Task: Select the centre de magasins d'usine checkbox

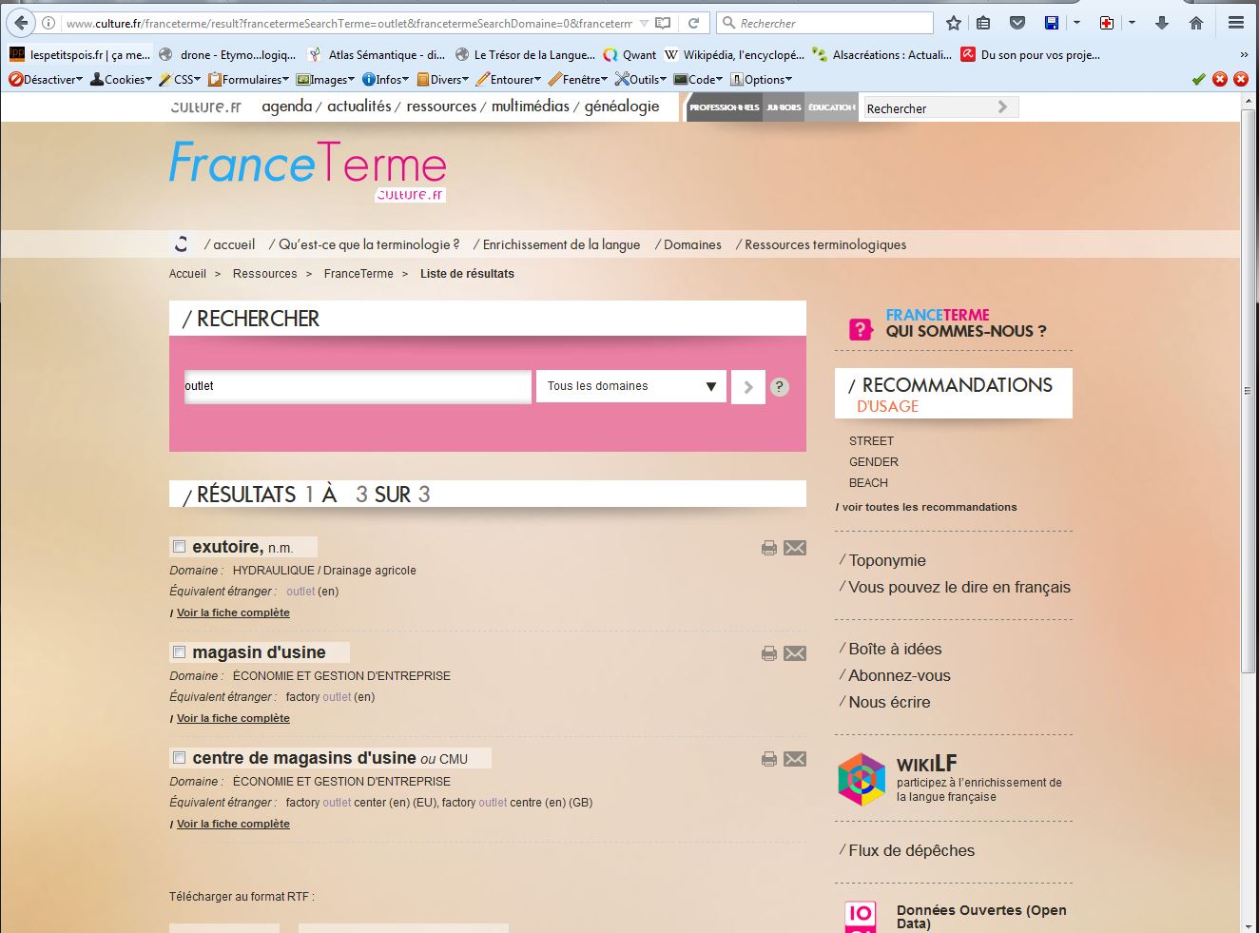Action: coord(179,758)
